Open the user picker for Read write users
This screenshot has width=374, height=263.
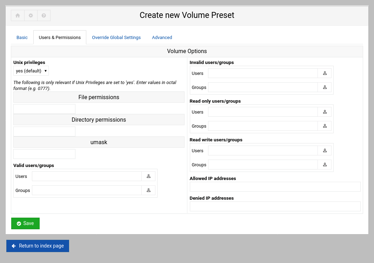click(x=325, y=150)
